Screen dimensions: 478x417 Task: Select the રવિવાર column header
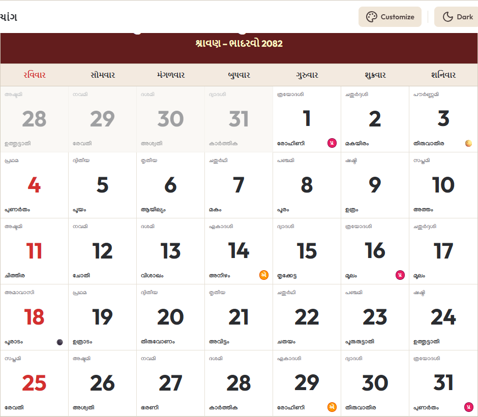click(x=35, y=75)
